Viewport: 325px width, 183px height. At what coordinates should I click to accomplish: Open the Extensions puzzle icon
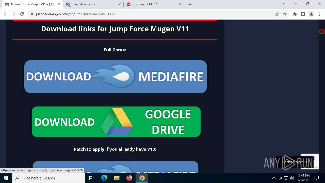(x=295, y=14)
